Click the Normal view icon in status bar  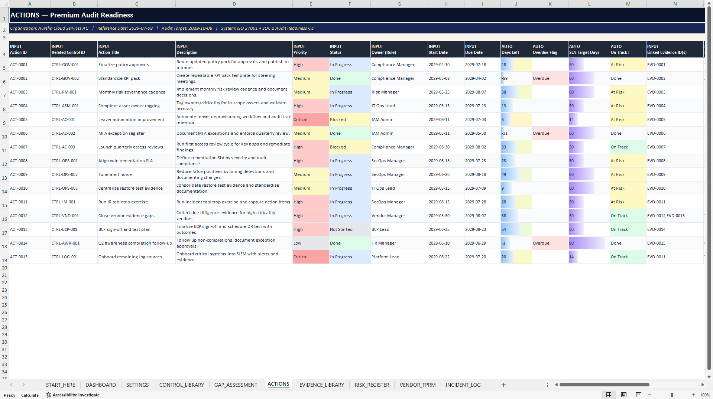click(609, 395)
